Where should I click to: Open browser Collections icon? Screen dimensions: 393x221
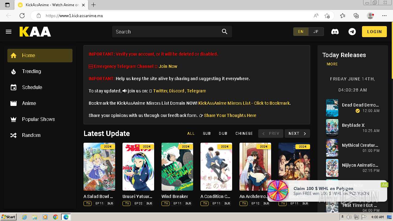(x=356, y=16)
